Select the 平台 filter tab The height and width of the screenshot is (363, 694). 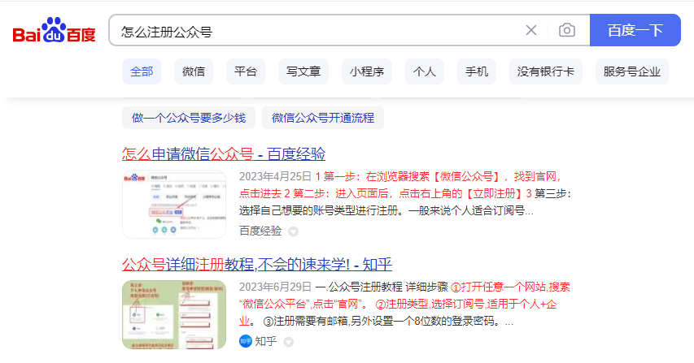point(246,71)
